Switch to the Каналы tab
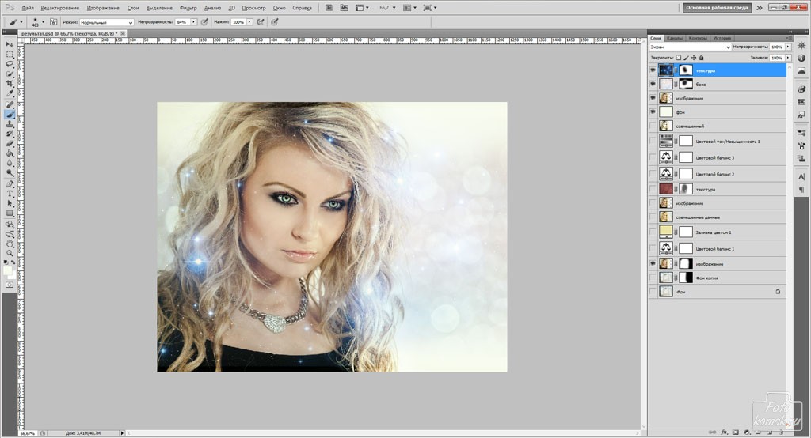Image resolution: width=811 pixels, height=438 pixels. tap(675, 37)
